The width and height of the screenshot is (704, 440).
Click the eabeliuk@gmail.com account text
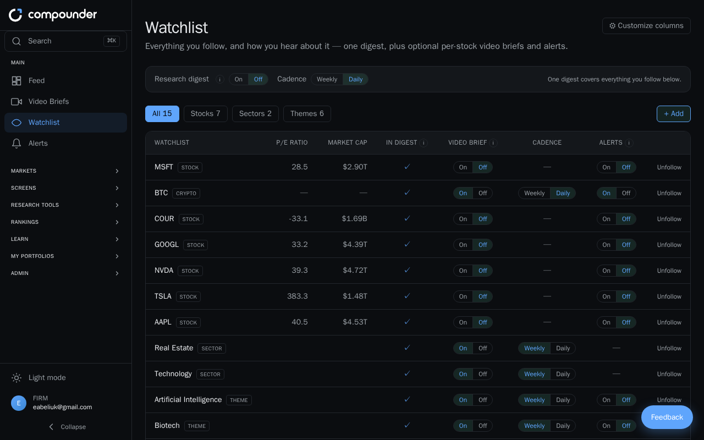[62, 408]
